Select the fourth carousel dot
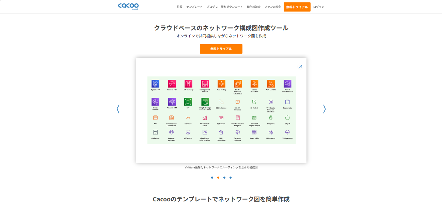The image size is (442, 219). click(231, 178)
